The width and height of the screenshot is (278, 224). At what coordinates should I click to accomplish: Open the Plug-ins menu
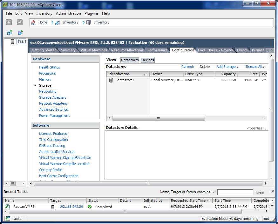(x=91, y=13)
